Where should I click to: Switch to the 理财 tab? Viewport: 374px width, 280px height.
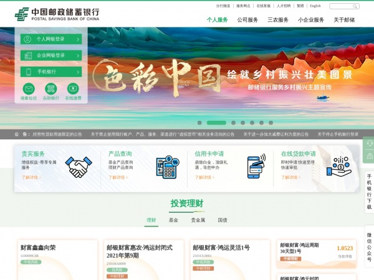tap(151, 220)
